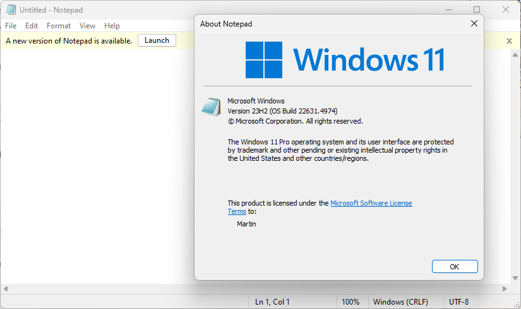Click the About Notepad dialog title
521x309 pixels.
pos(226,24)
